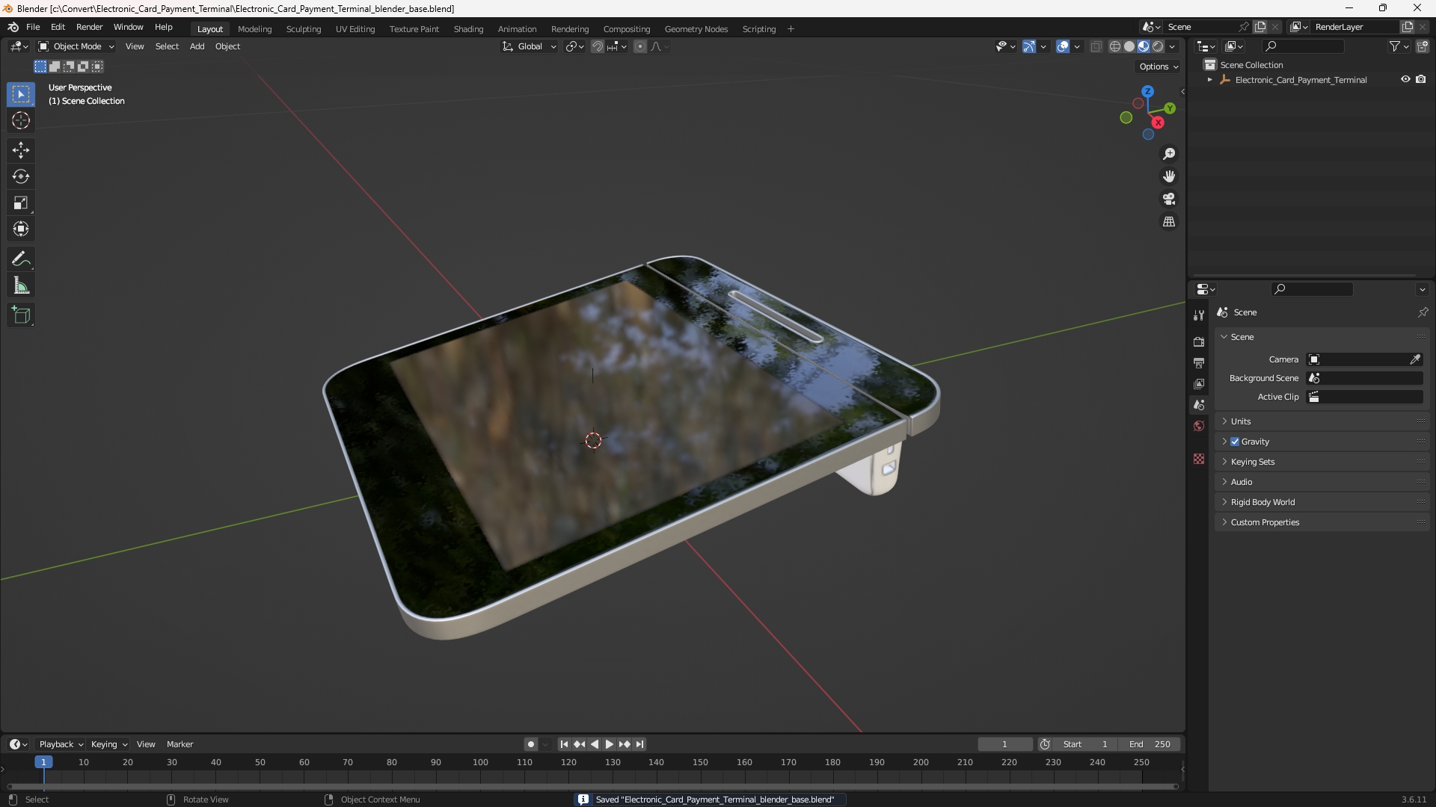Activate the Move tool
1436x807 pixels.
point(21,150)
